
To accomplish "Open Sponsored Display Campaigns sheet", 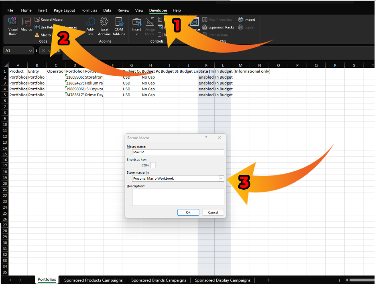I will [223, 280].
